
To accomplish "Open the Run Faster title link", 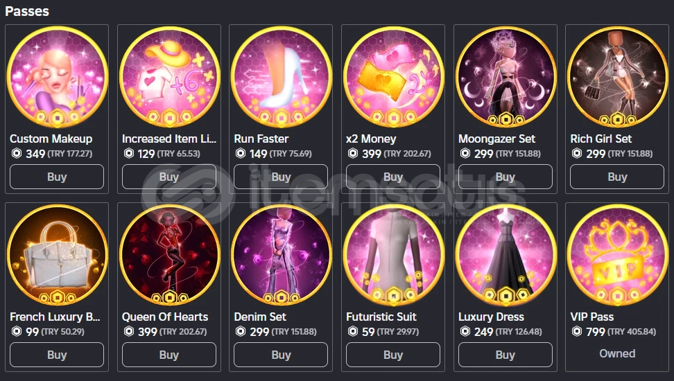I will coord(261,139).
